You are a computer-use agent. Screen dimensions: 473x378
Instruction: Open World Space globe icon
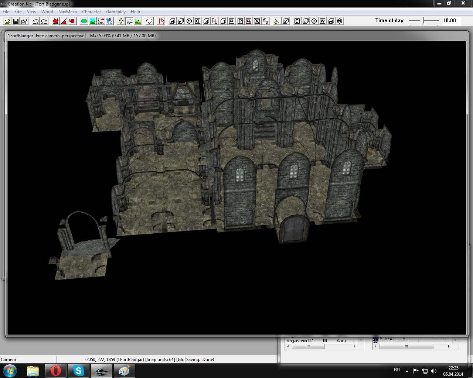coord(84,21)
